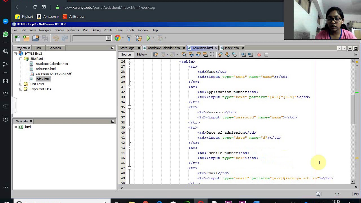Switch editor to History view
The image size is (361, 203).
pos(142,55)
